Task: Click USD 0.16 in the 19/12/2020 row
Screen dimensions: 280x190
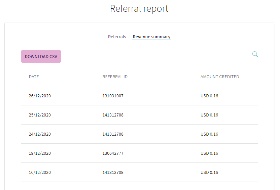Action: 209,153
